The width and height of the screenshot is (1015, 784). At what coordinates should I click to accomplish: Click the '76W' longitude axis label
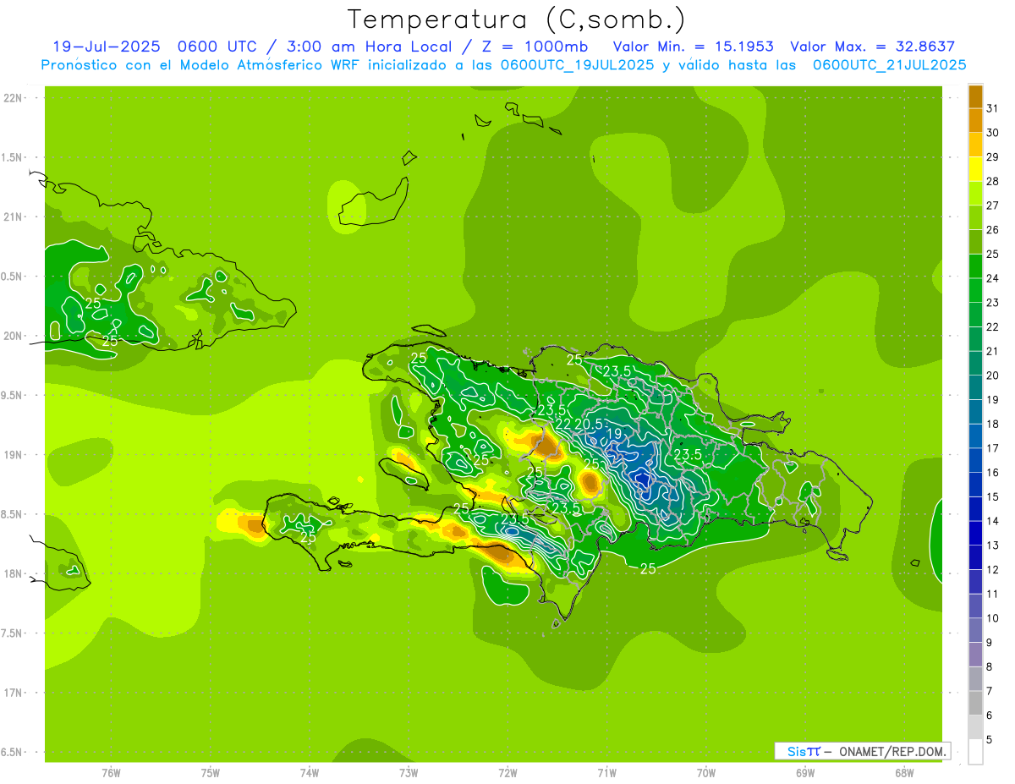(x=111, y=773)
